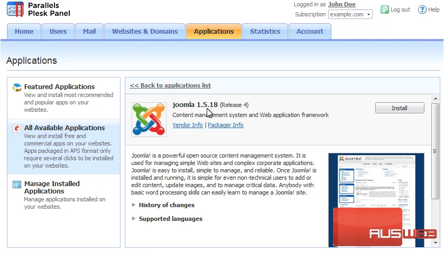Open the Websites & Domains tab
The height and width of the screenshot is (253, 444).
(x=145, y=31)
